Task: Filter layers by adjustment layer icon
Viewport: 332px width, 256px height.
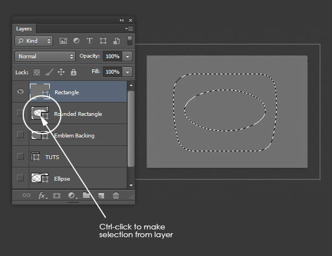Action: [x=76, y=40]
